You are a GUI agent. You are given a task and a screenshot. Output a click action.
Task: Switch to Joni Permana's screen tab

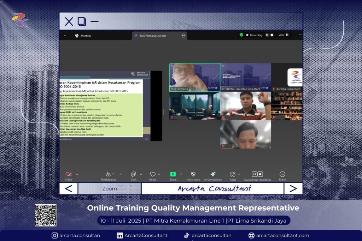155,36
